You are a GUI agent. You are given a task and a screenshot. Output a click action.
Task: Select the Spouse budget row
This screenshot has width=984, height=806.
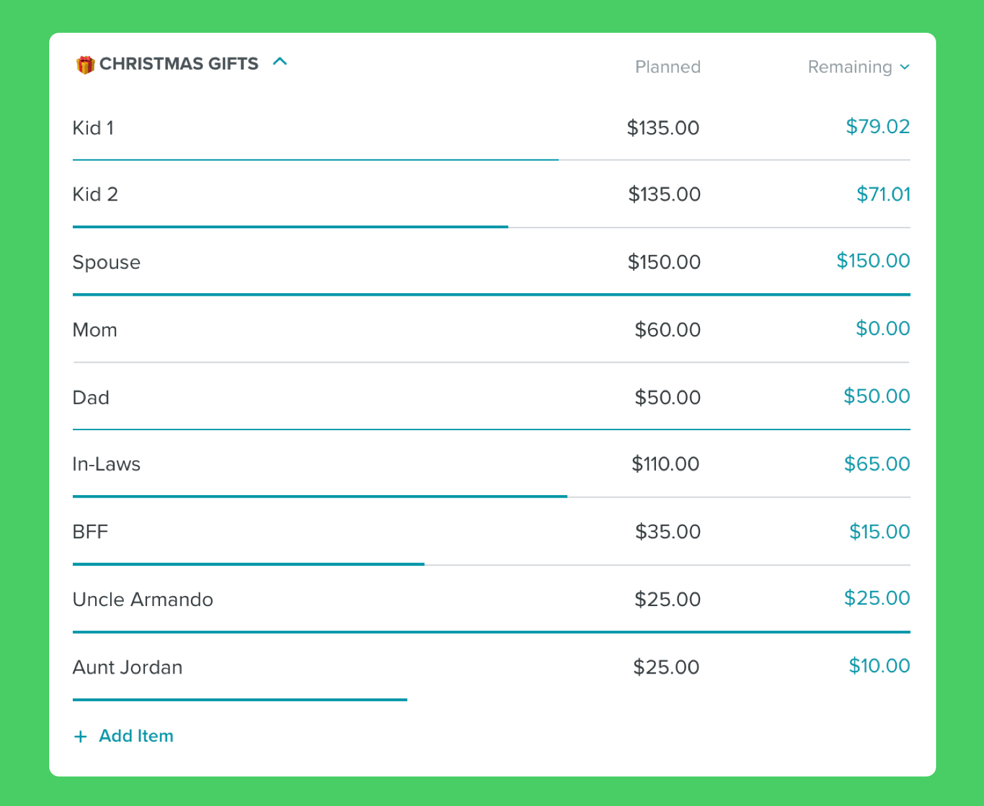[491, 262]
